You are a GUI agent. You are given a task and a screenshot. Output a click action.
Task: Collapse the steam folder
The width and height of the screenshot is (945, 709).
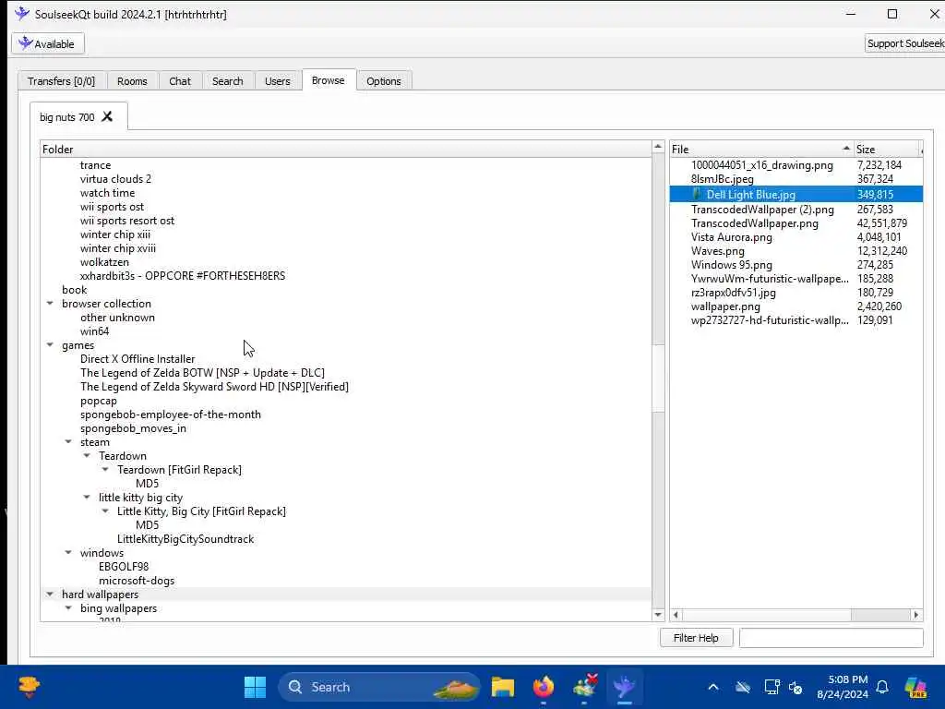pos(68,442)
